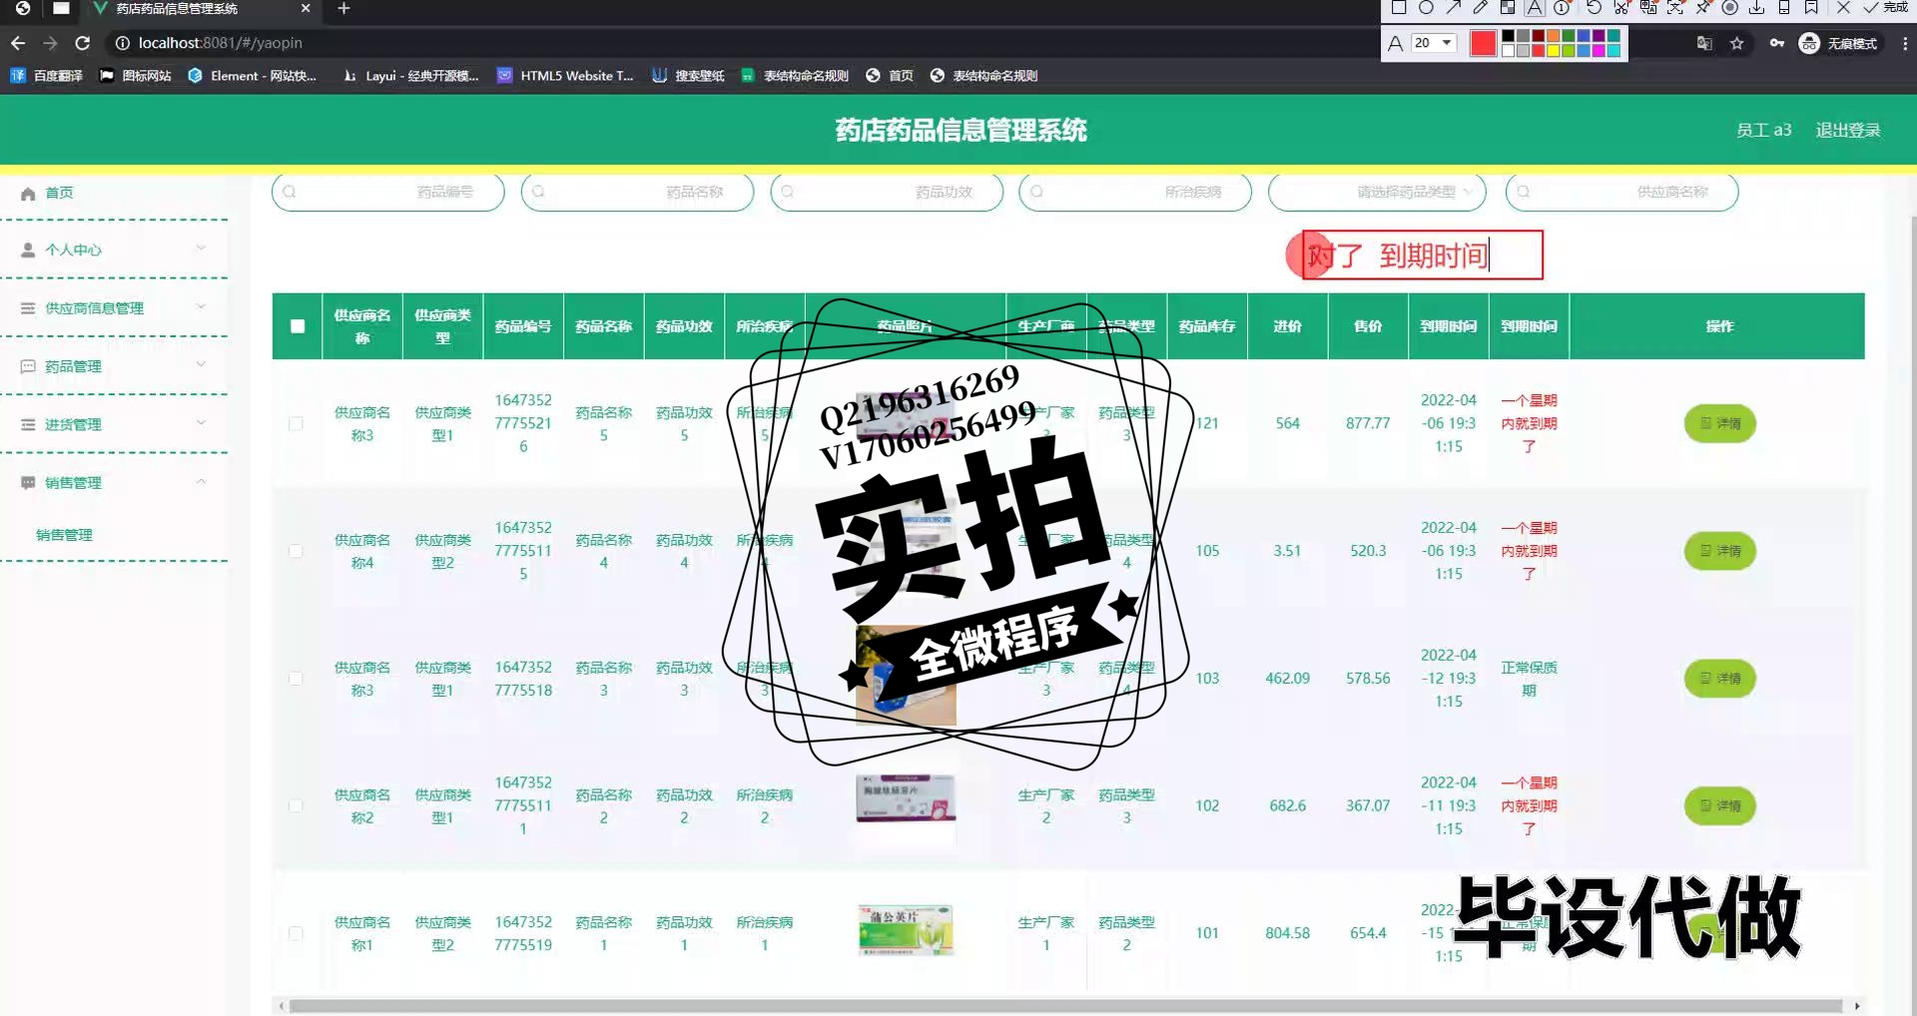Screen dimensions: 1917x1016
Task: Check the row with 药品名称4
Action: point(296,551)
